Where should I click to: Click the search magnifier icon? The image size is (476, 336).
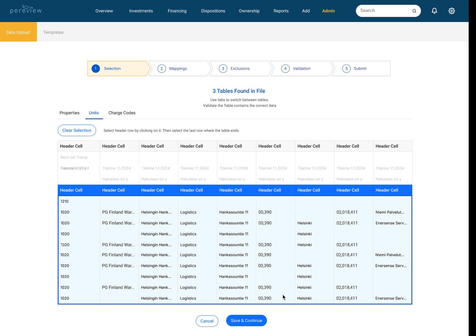pos(414,11)
